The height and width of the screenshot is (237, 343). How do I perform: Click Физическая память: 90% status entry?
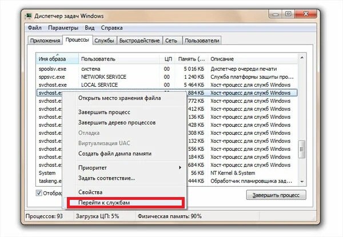click(170, 216)
